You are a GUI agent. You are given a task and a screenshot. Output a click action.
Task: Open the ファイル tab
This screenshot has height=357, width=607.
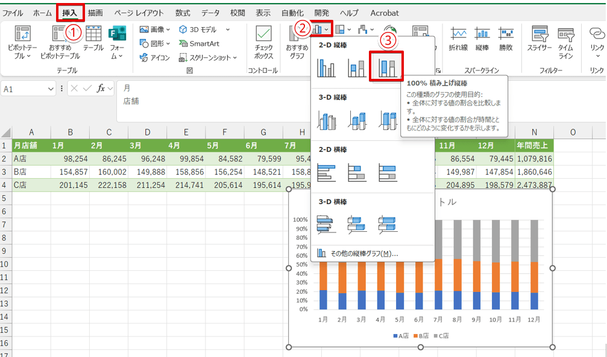coord(13,13)
